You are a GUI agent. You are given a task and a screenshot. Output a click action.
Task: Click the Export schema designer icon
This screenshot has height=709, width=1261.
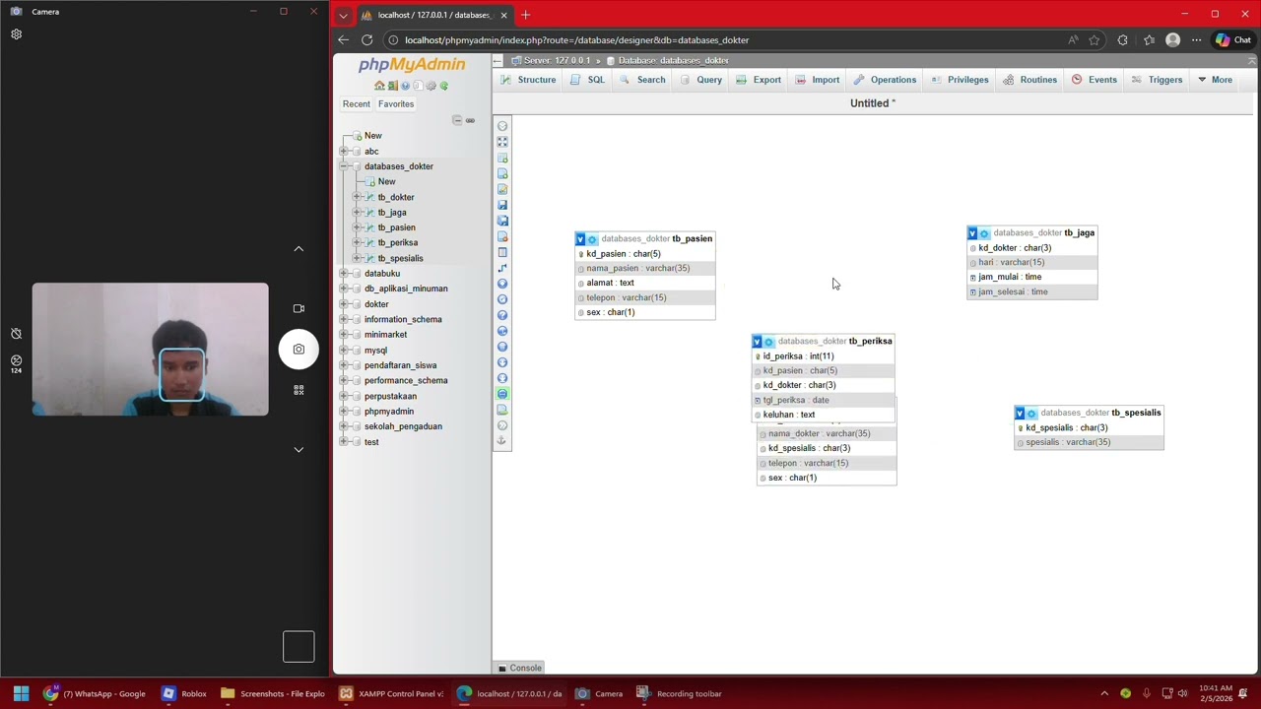(502, 410)
